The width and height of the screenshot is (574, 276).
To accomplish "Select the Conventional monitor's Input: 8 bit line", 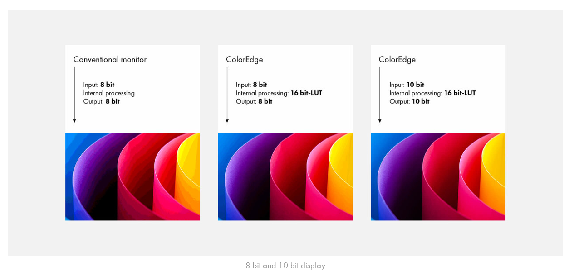I will [x=99, y=85].
